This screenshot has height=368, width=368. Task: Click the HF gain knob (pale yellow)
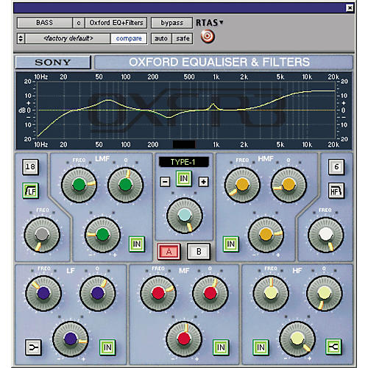tap(297, 339)
